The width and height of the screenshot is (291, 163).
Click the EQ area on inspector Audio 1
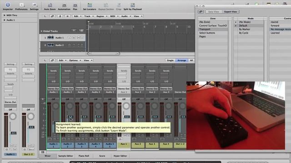10,69
